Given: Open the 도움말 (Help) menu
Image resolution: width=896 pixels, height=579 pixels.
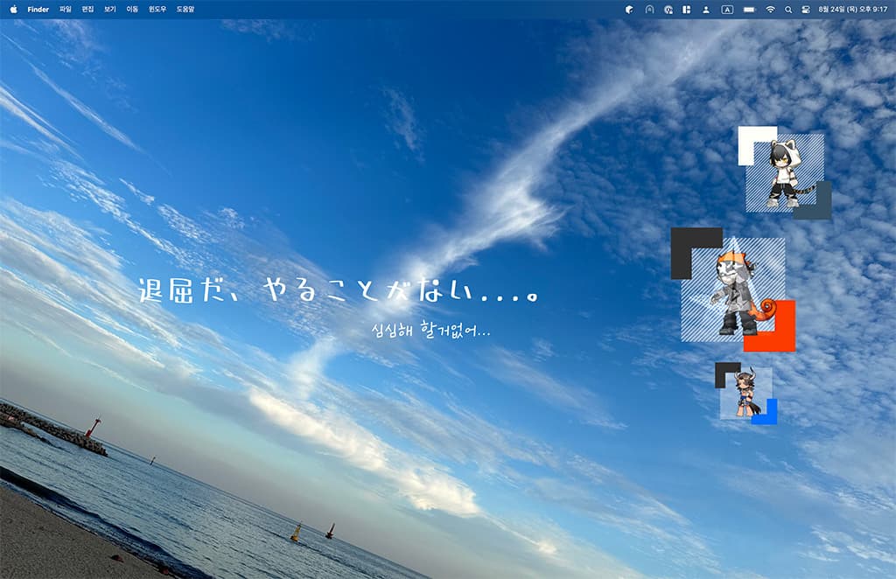Looking at the screenshot, I should [x=185, y=9].
